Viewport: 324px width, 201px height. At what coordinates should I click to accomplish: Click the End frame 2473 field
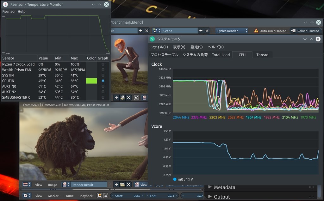(x=162, y=196)
